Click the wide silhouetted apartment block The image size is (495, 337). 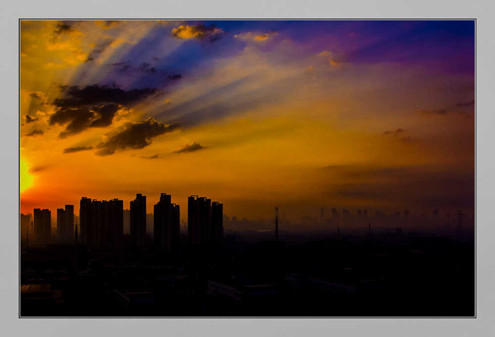point(101,220)
